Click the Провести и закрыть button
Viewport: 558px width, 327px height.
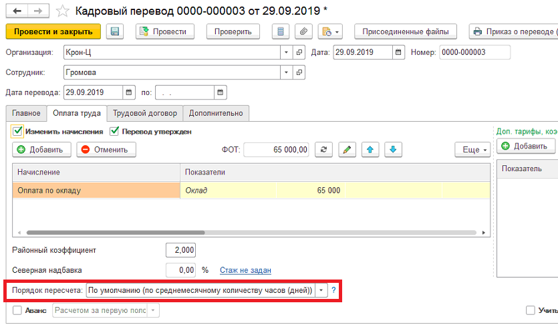click(53, 31)
